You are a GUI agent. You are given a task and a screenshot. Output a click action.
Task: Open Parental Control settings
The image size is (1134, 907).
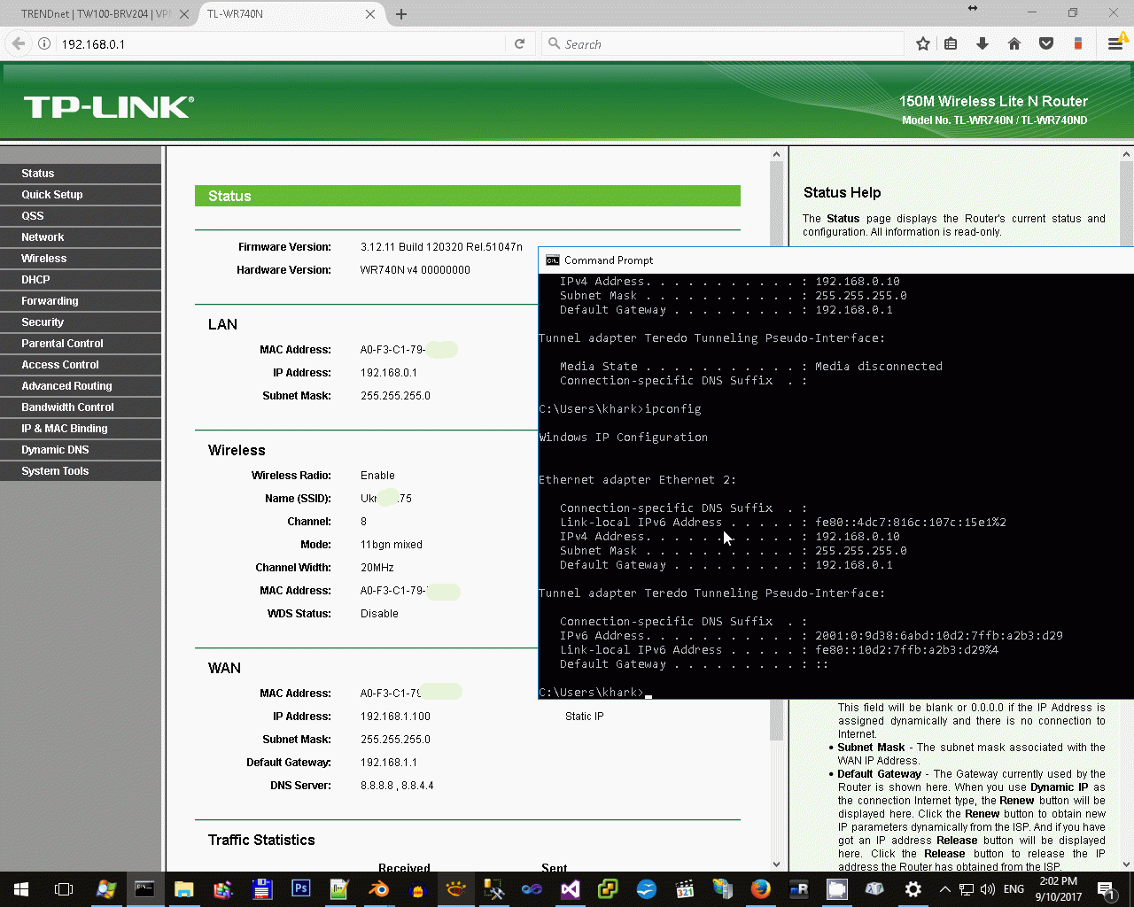point(81,344)
